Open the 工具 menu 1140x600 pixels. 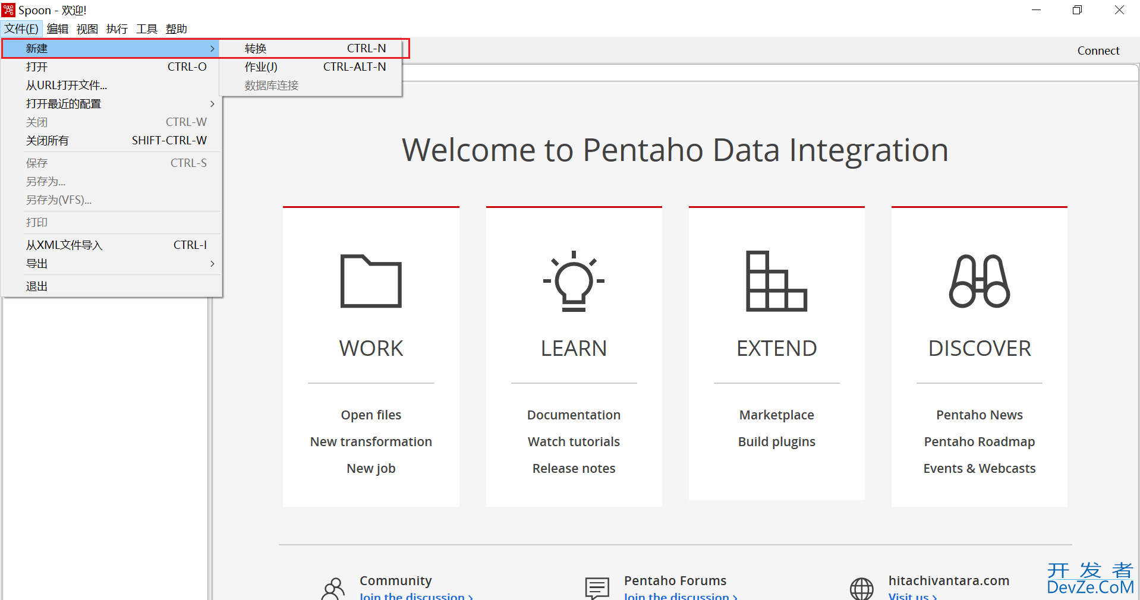(147, 29)
